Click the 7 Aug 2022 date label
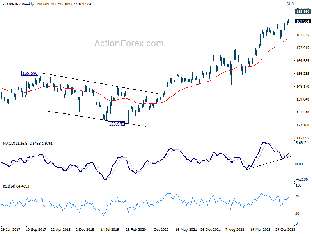The height and width of the screenshot is (234, 312). pyautogui.click(x=235, y=230)
